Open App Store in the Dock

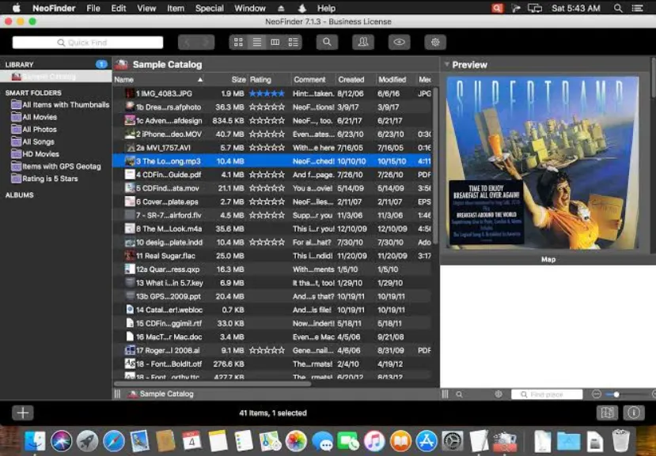(427, 441)
